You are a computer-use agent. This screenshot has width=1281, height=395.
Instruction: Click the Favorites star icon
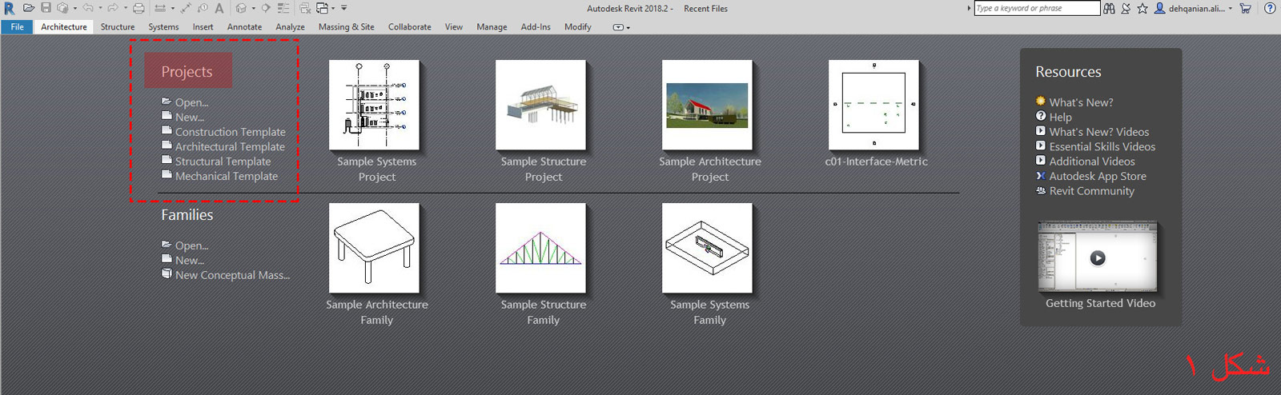coord(1142,8)
